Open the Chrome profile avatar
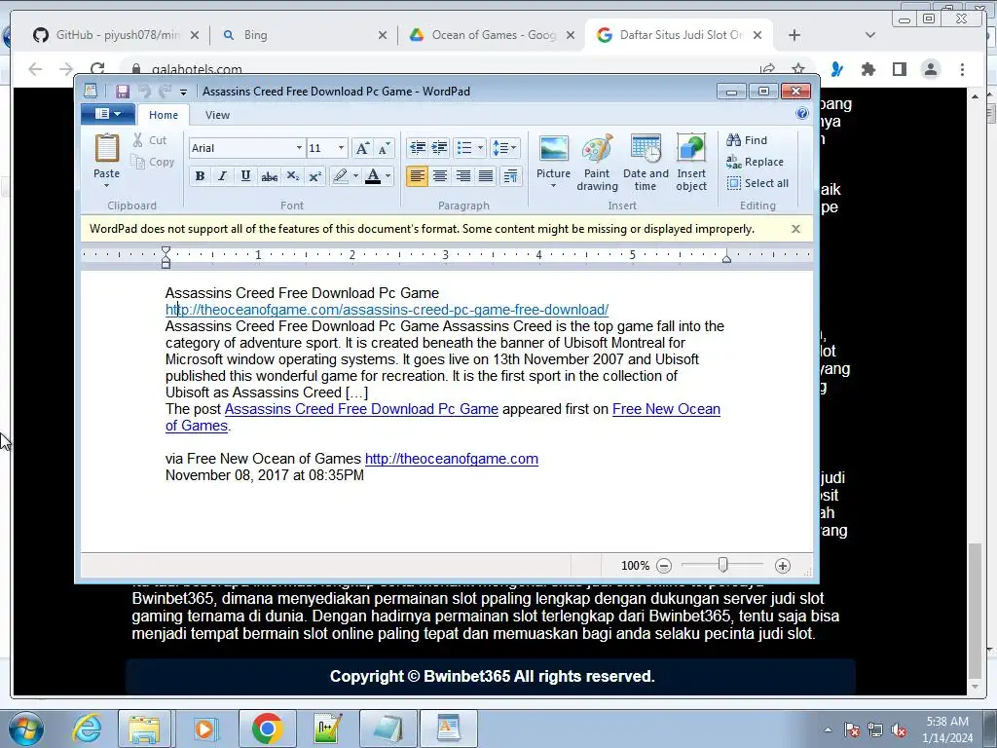Image resolution: width=997 pixels, height=748 pixels. point(930,69)
